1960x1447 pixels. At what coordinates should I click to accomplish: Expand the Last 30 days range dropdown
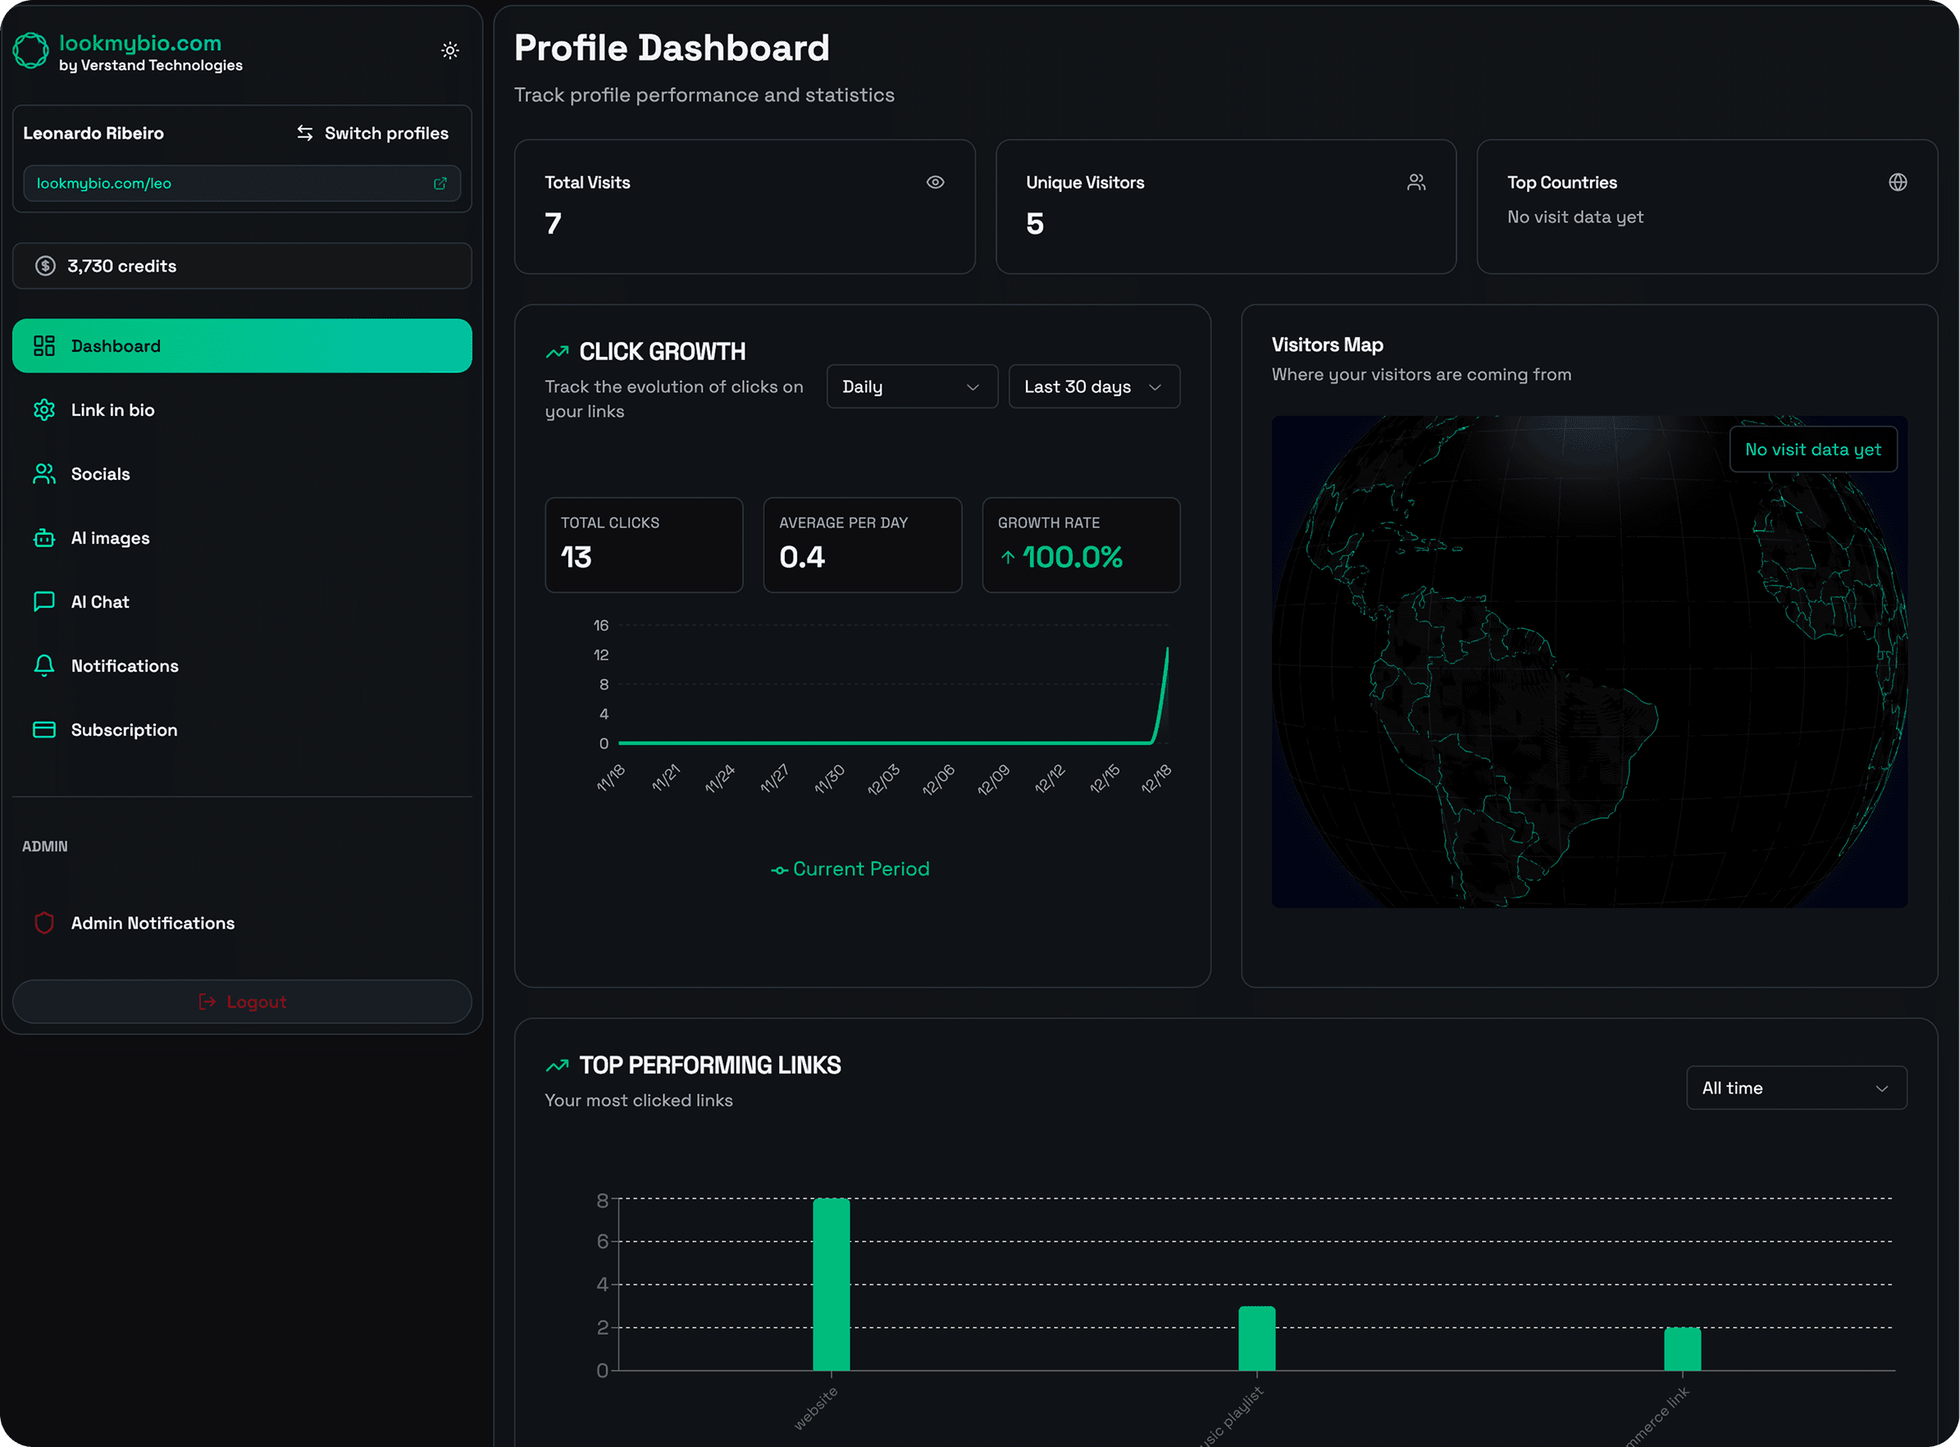[x=1093, y=387]
